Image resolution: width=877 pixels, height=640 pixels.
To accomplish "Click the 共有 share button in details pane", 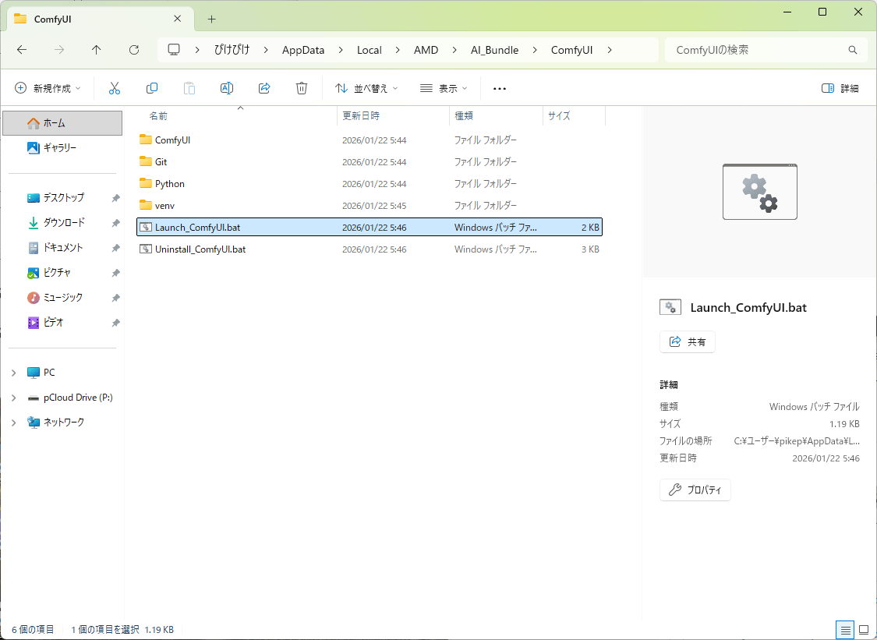I will (688, 342).
